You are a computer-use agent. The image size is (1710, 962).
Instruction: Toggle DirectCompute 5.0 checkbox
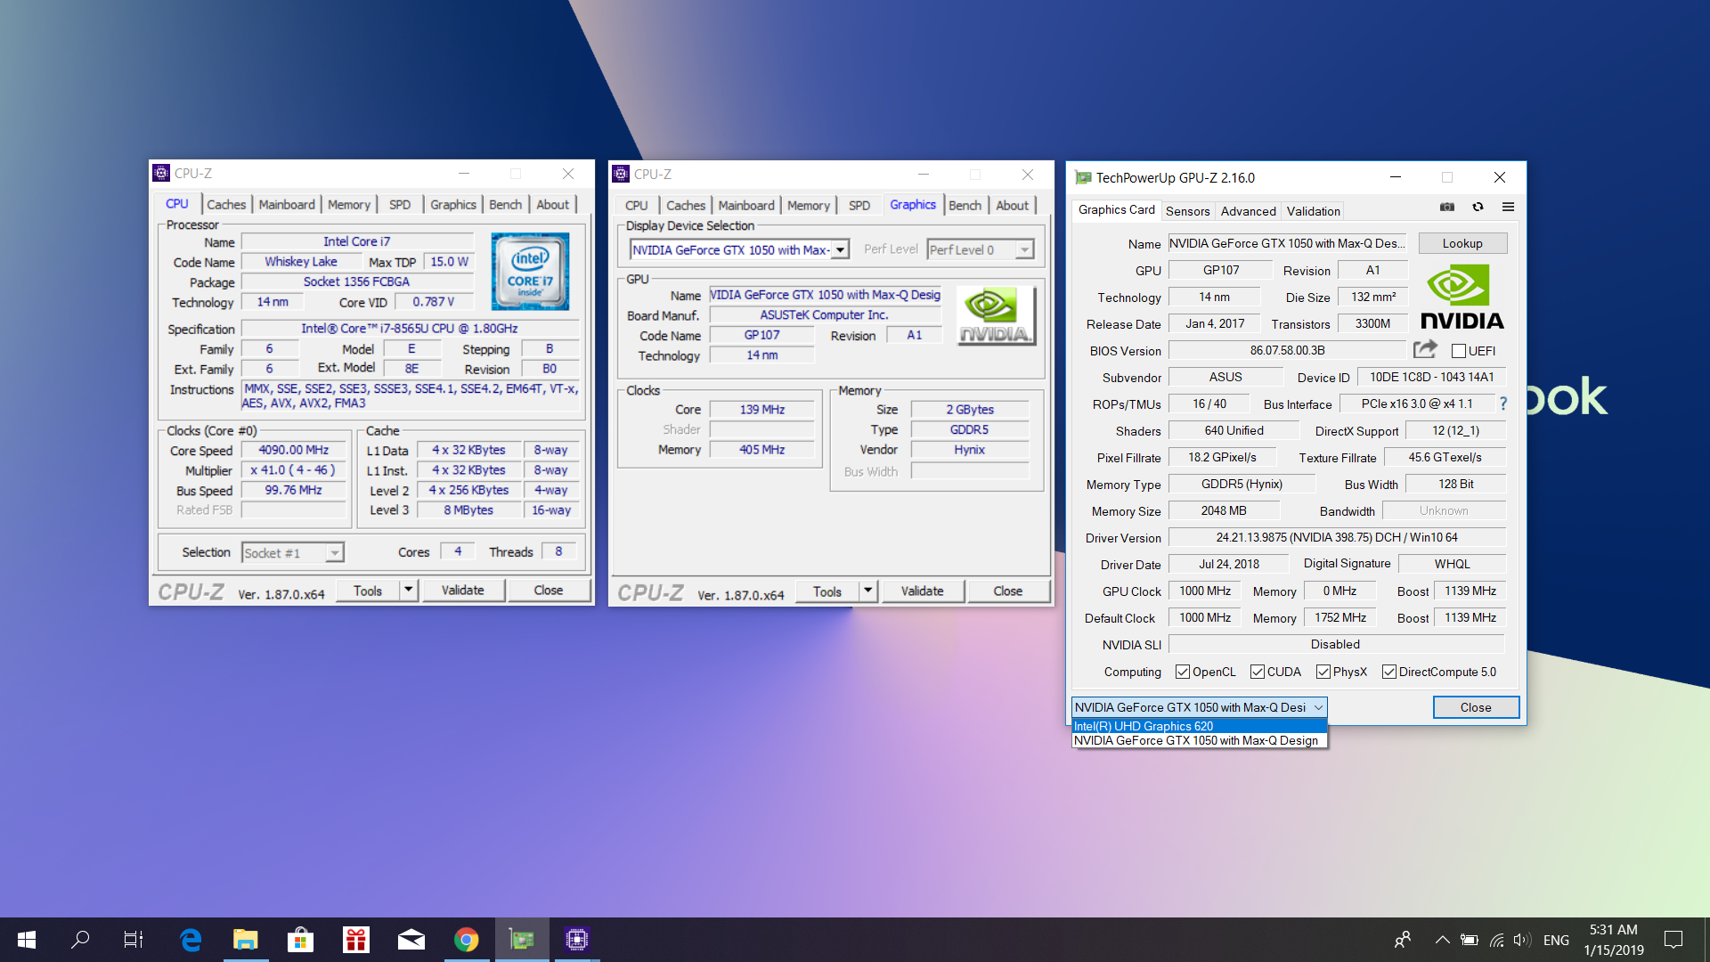point(1388,672)
